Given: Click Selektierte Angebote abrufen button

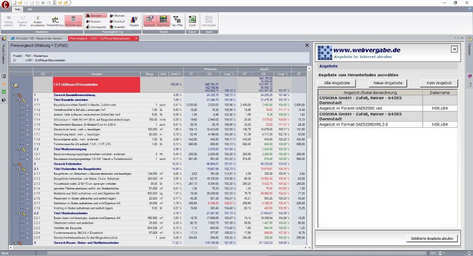Looking at the screenshot, I should pyautogui.click(x=433, y=238).
